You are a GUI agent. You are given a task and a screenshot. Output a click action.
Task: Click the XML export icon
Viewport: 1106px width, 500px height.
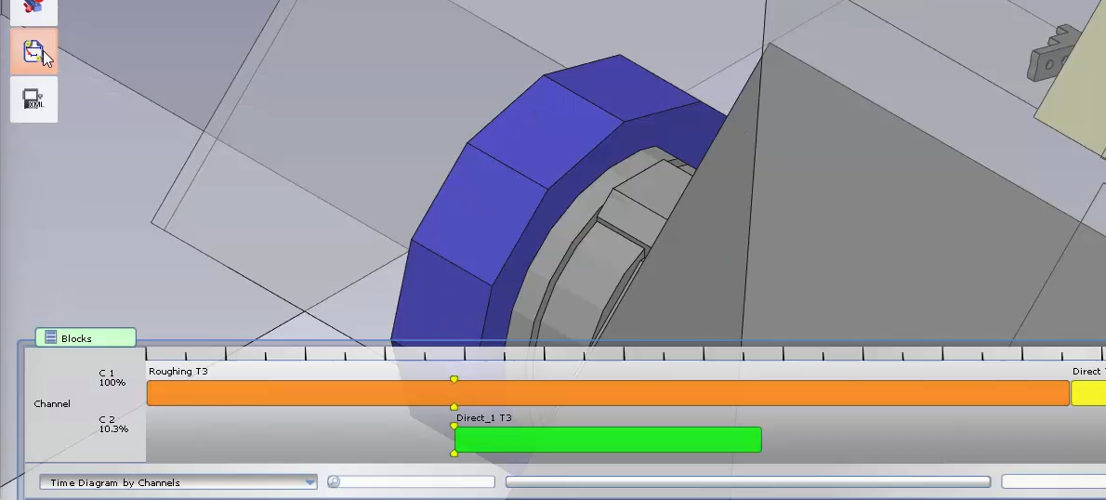(x=33, y=99)
